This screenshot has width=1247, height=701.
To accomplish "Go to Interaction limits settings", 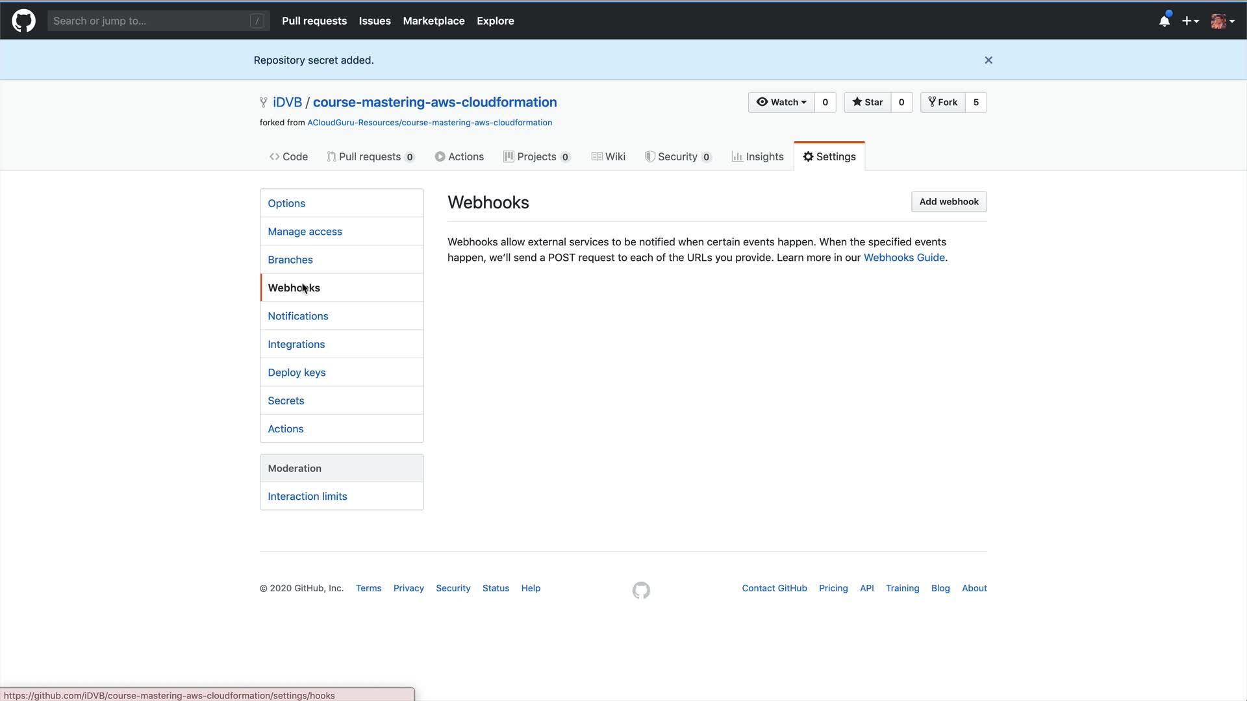I will (307, 497).
